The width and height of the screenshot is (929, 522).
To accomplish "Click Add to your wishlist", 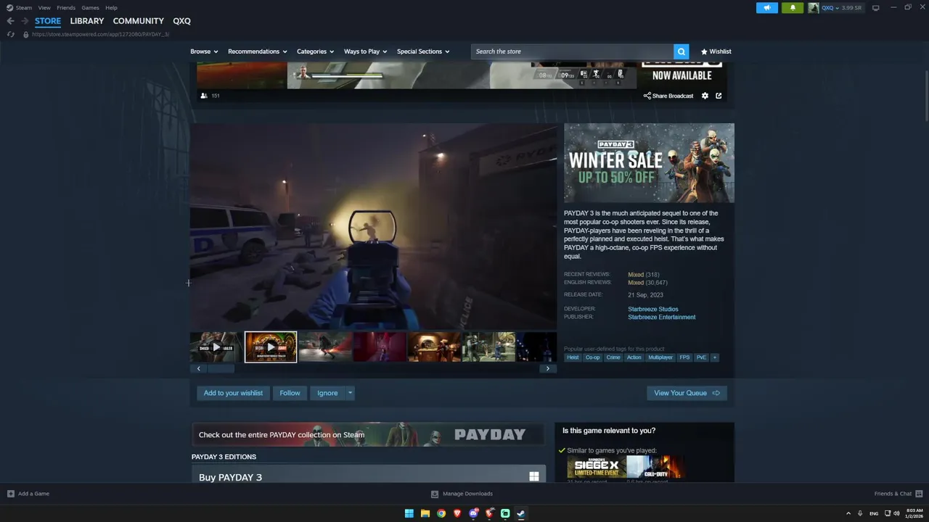I will [233, 393].
